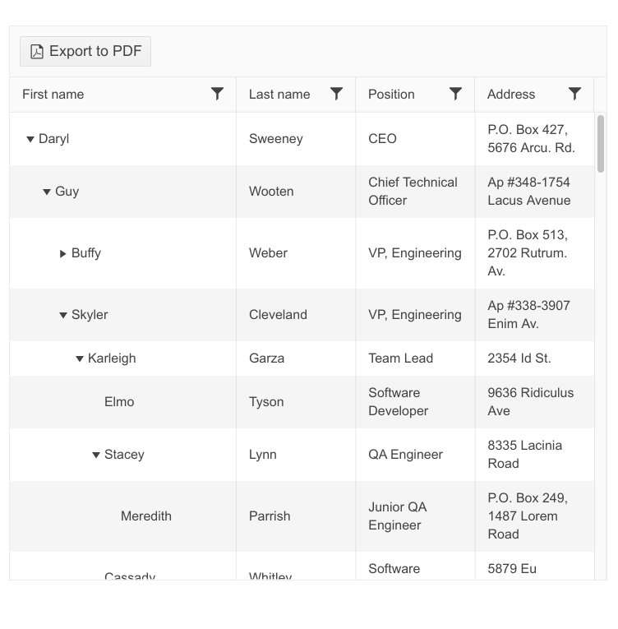Screen dimensions: 618x629
Task: Collapse the Karleigh row
Action: point(80,358)
